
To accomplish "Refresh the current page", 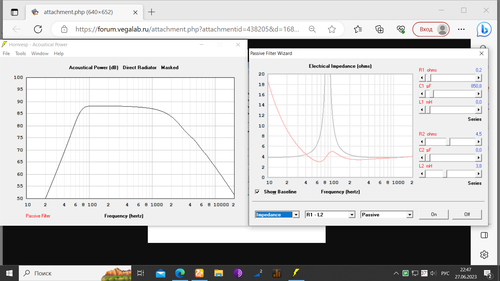I will pyautogui.click(x=38, y=29).
